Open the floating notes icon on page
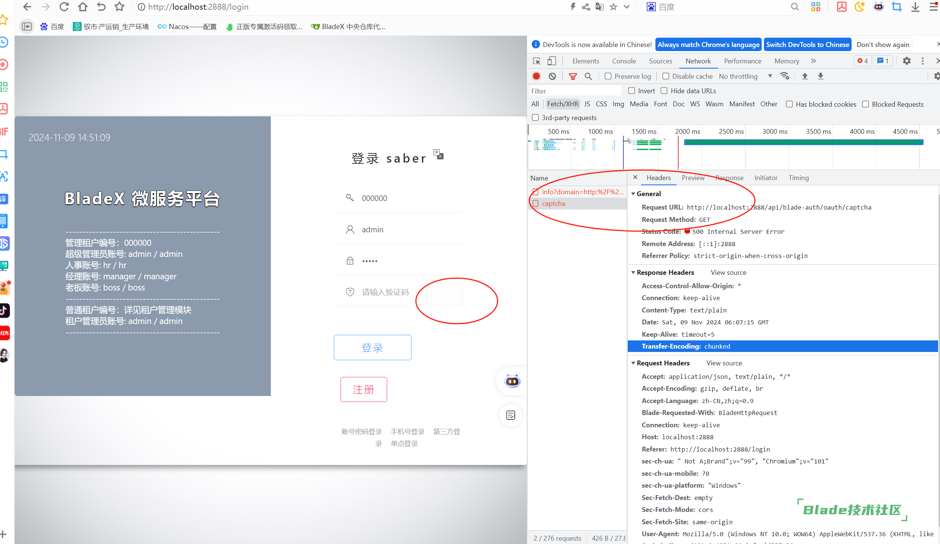This screenshot has height=544, width=940. tap(511, 415)
